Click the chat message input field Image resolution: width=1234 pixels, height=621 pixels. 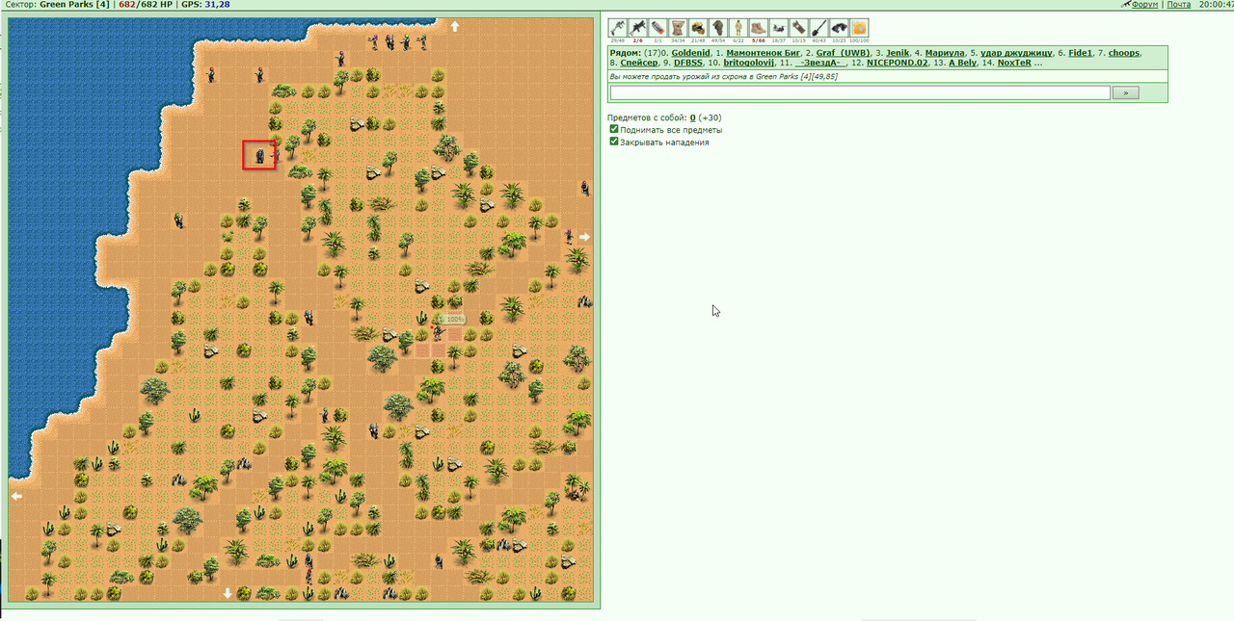[860, 92]
